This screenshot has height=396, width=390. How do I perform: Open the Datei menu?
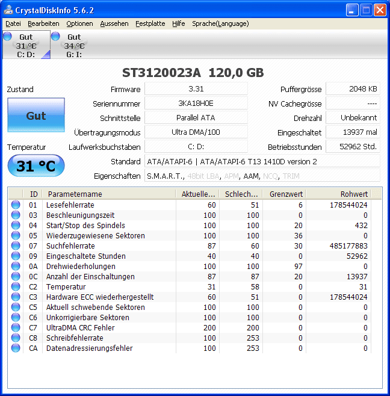coord(13,23)
